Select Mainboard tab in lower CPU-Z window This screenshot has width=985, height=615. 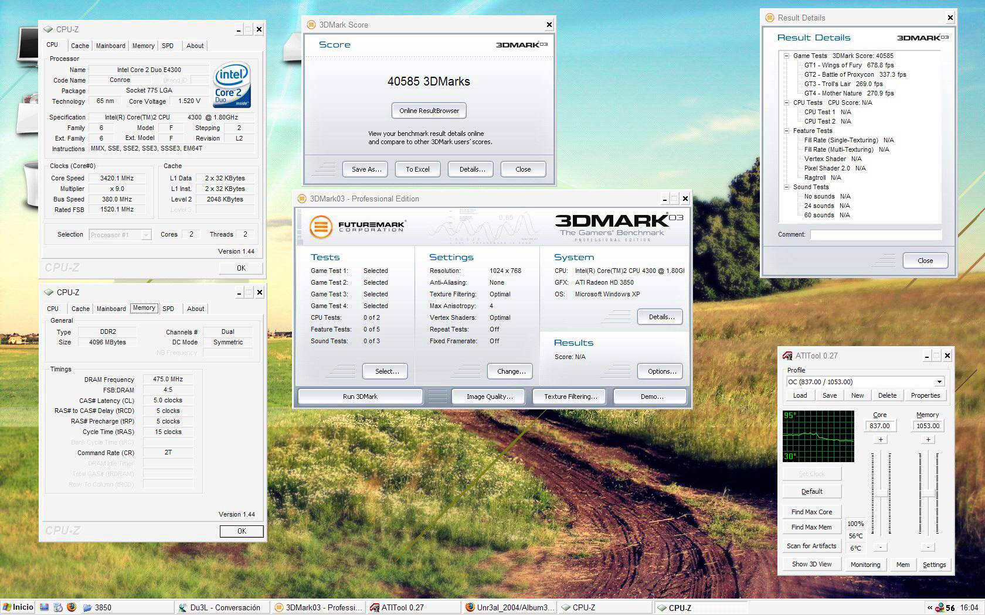click(x=111, y=309)
